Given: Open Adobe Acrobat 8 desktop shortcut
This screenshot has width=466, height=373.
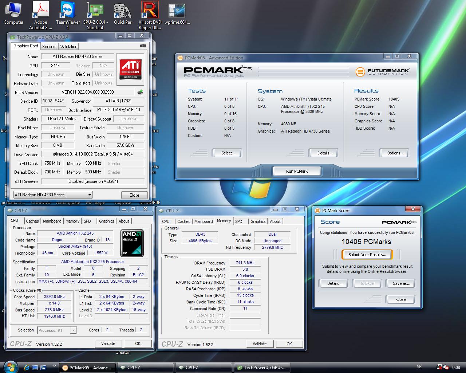Looking at the screenshot, I should (x=40, y=15).
